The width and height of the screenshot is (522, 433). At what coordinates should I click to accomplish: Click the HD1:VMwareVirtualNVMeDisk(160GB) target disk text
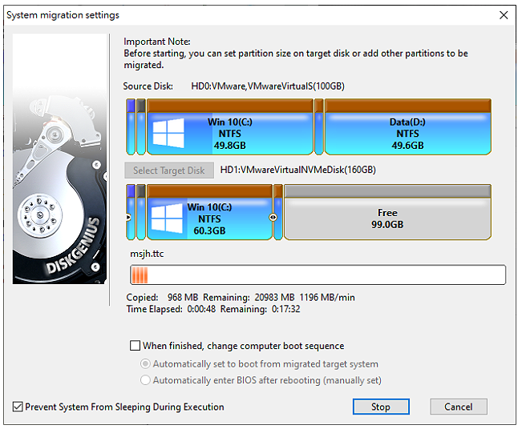click(298, 170)
